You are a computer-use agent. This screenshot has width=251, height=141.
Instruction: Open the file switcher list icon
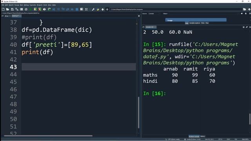click(x=21, y=9)
